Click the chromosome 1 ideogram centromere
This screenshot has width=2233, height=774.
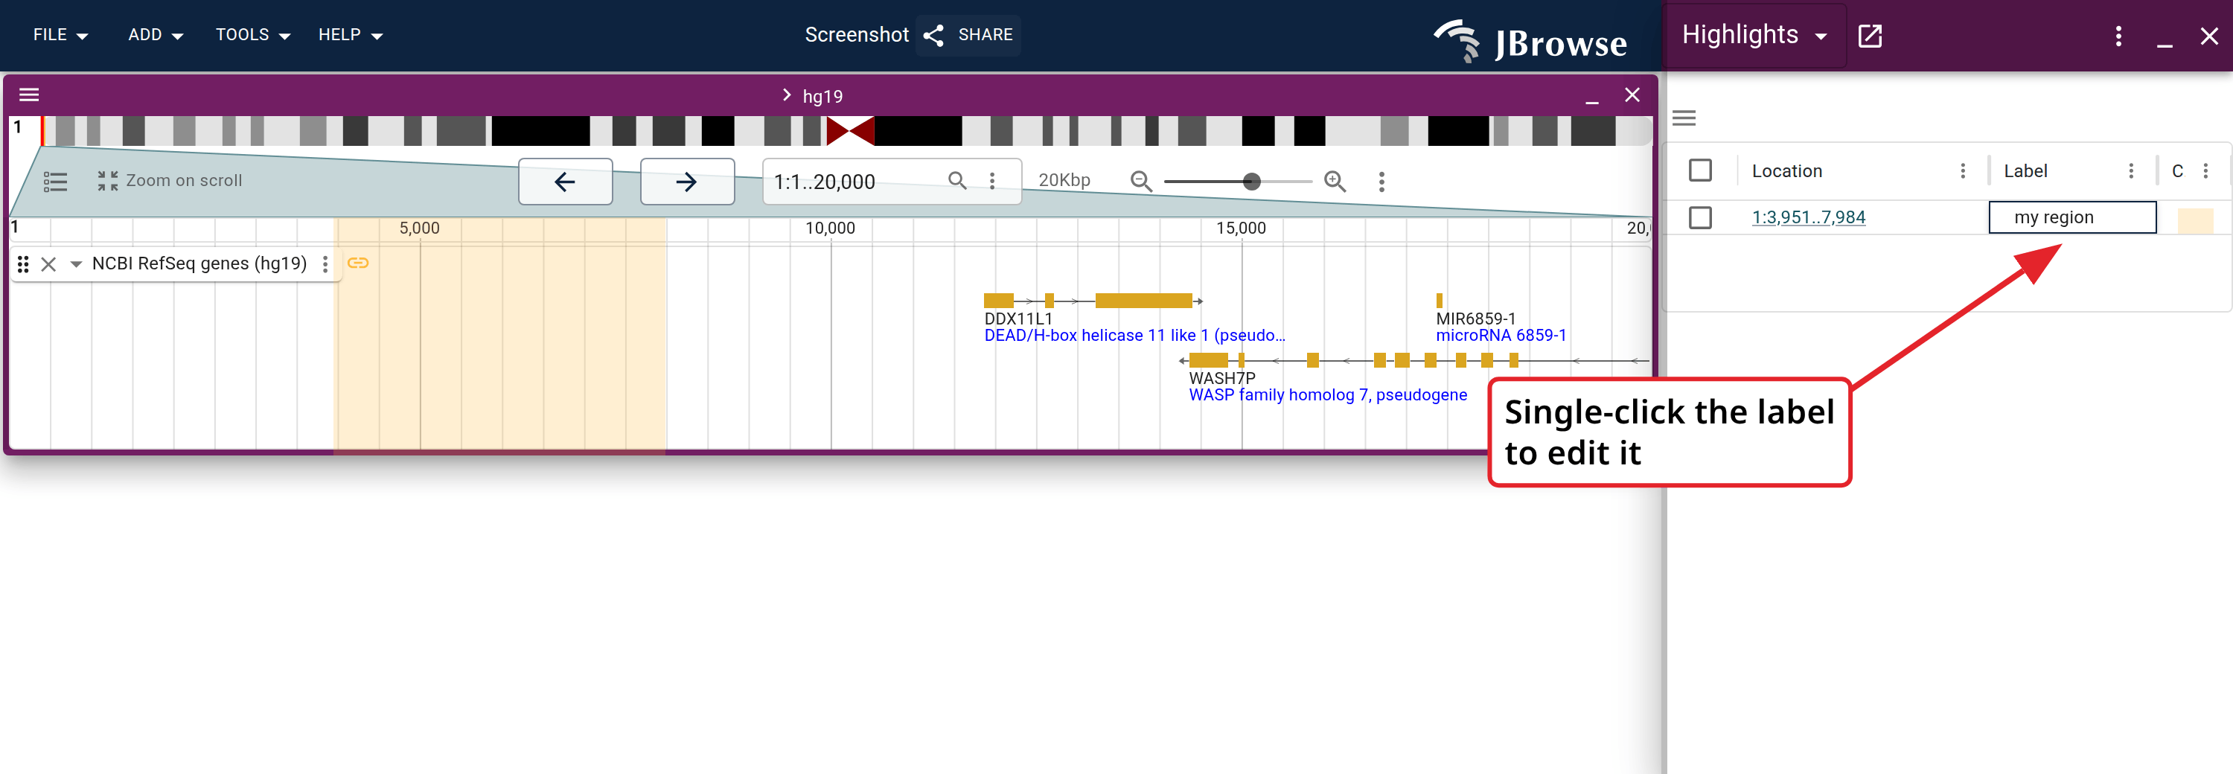click(850, 131)
